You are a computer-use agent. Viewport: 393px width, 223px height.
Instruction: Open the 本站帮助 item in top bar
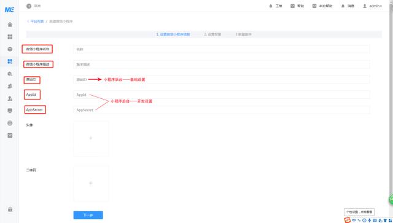tap(322, 6)
